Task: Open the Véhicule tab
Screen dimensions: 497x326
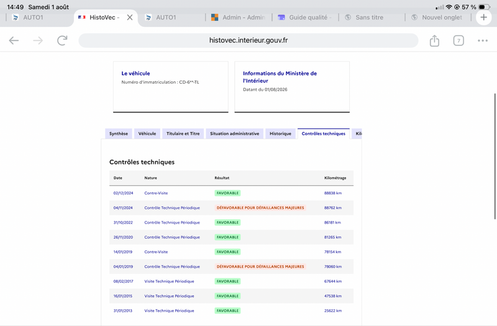Action: (147, 134)
